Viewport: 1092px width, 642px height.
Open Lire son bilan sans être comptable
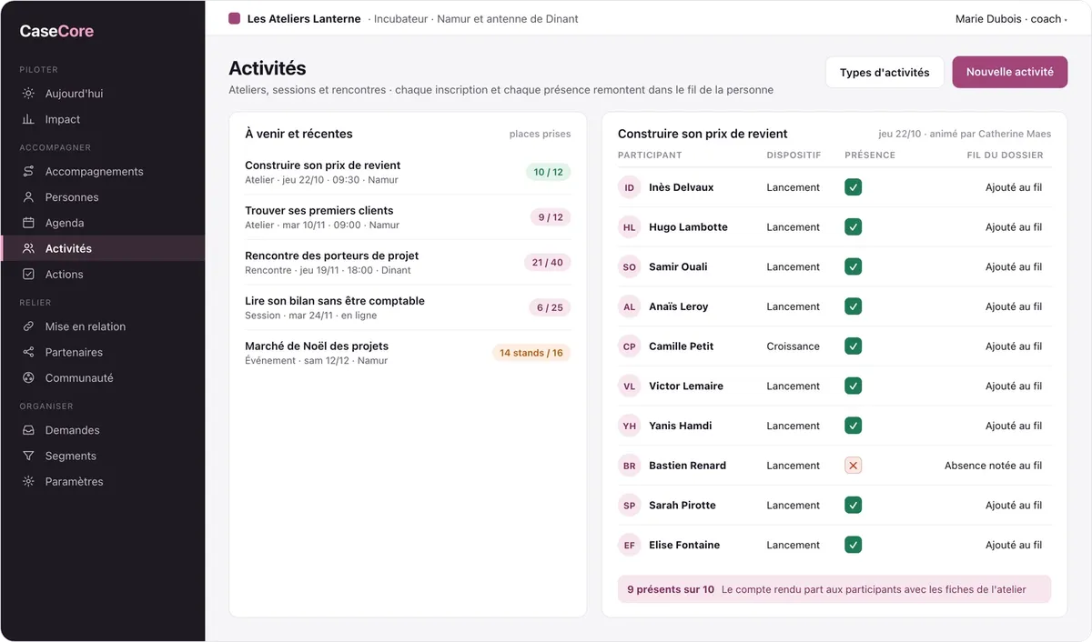click(x=408, y=307)
